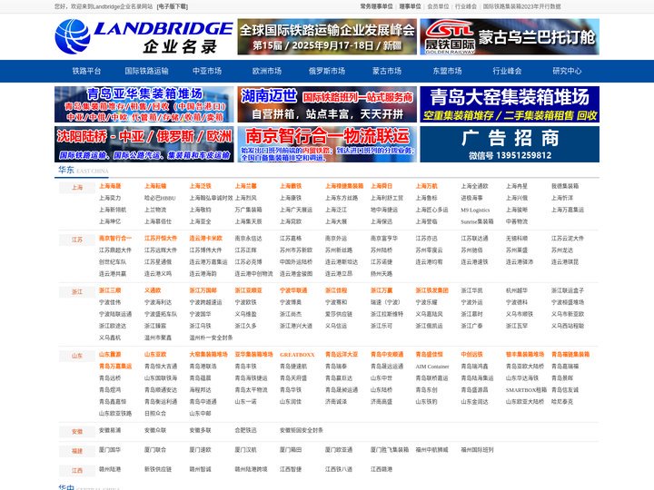Screen dimensions: 654x490
Task: Select the 江苏 region label
Action: 77,240
